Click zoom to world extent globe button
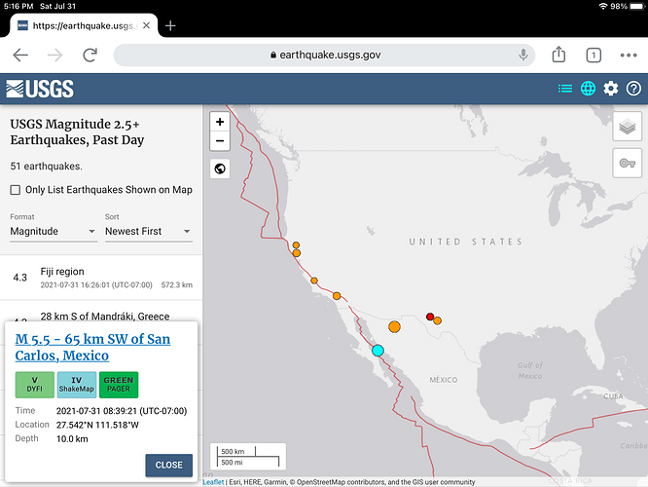Image resolution: width=648 pixels, height=487 pixels. [220, 169]
